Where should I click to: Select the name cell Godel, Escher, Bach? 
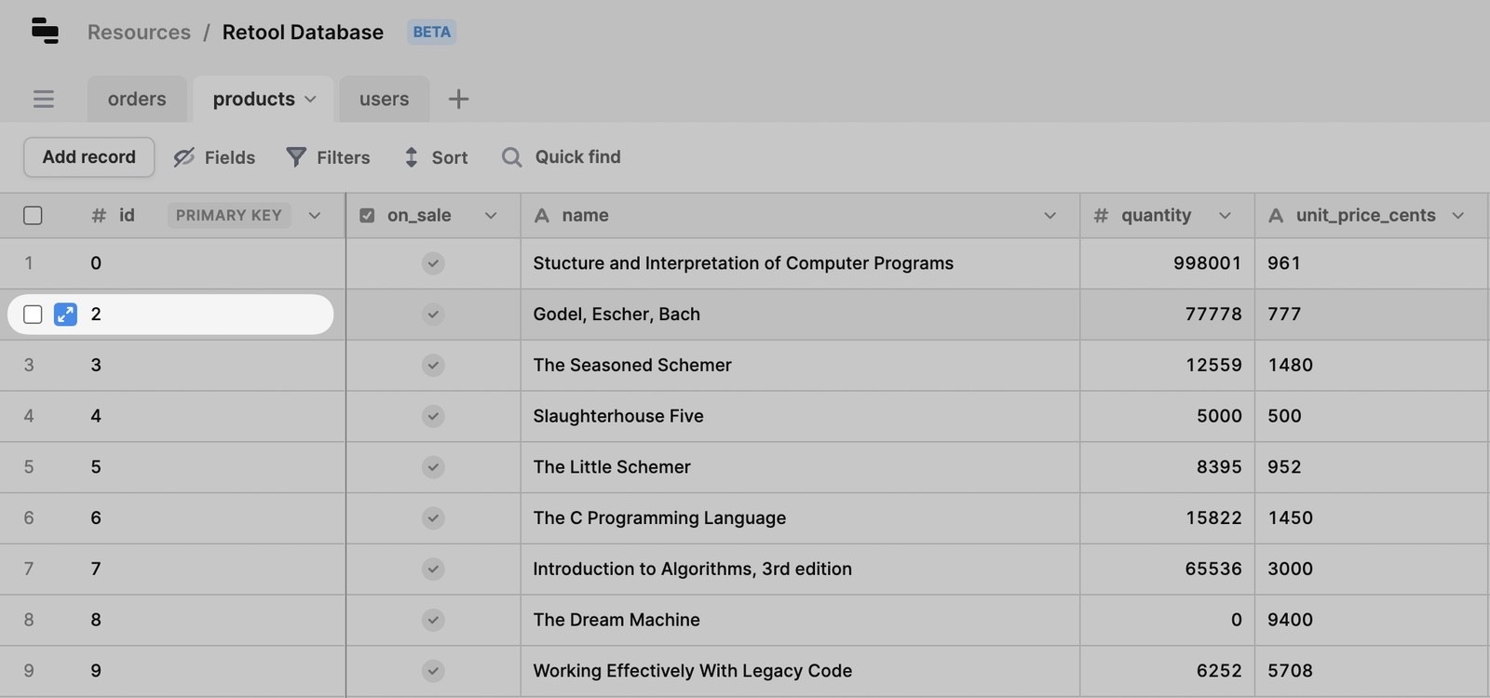click(x=800, y=315)
